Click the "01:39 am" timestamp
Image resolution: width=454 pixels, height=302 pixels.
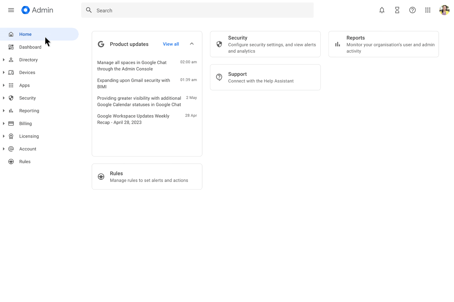click(188, 80)
